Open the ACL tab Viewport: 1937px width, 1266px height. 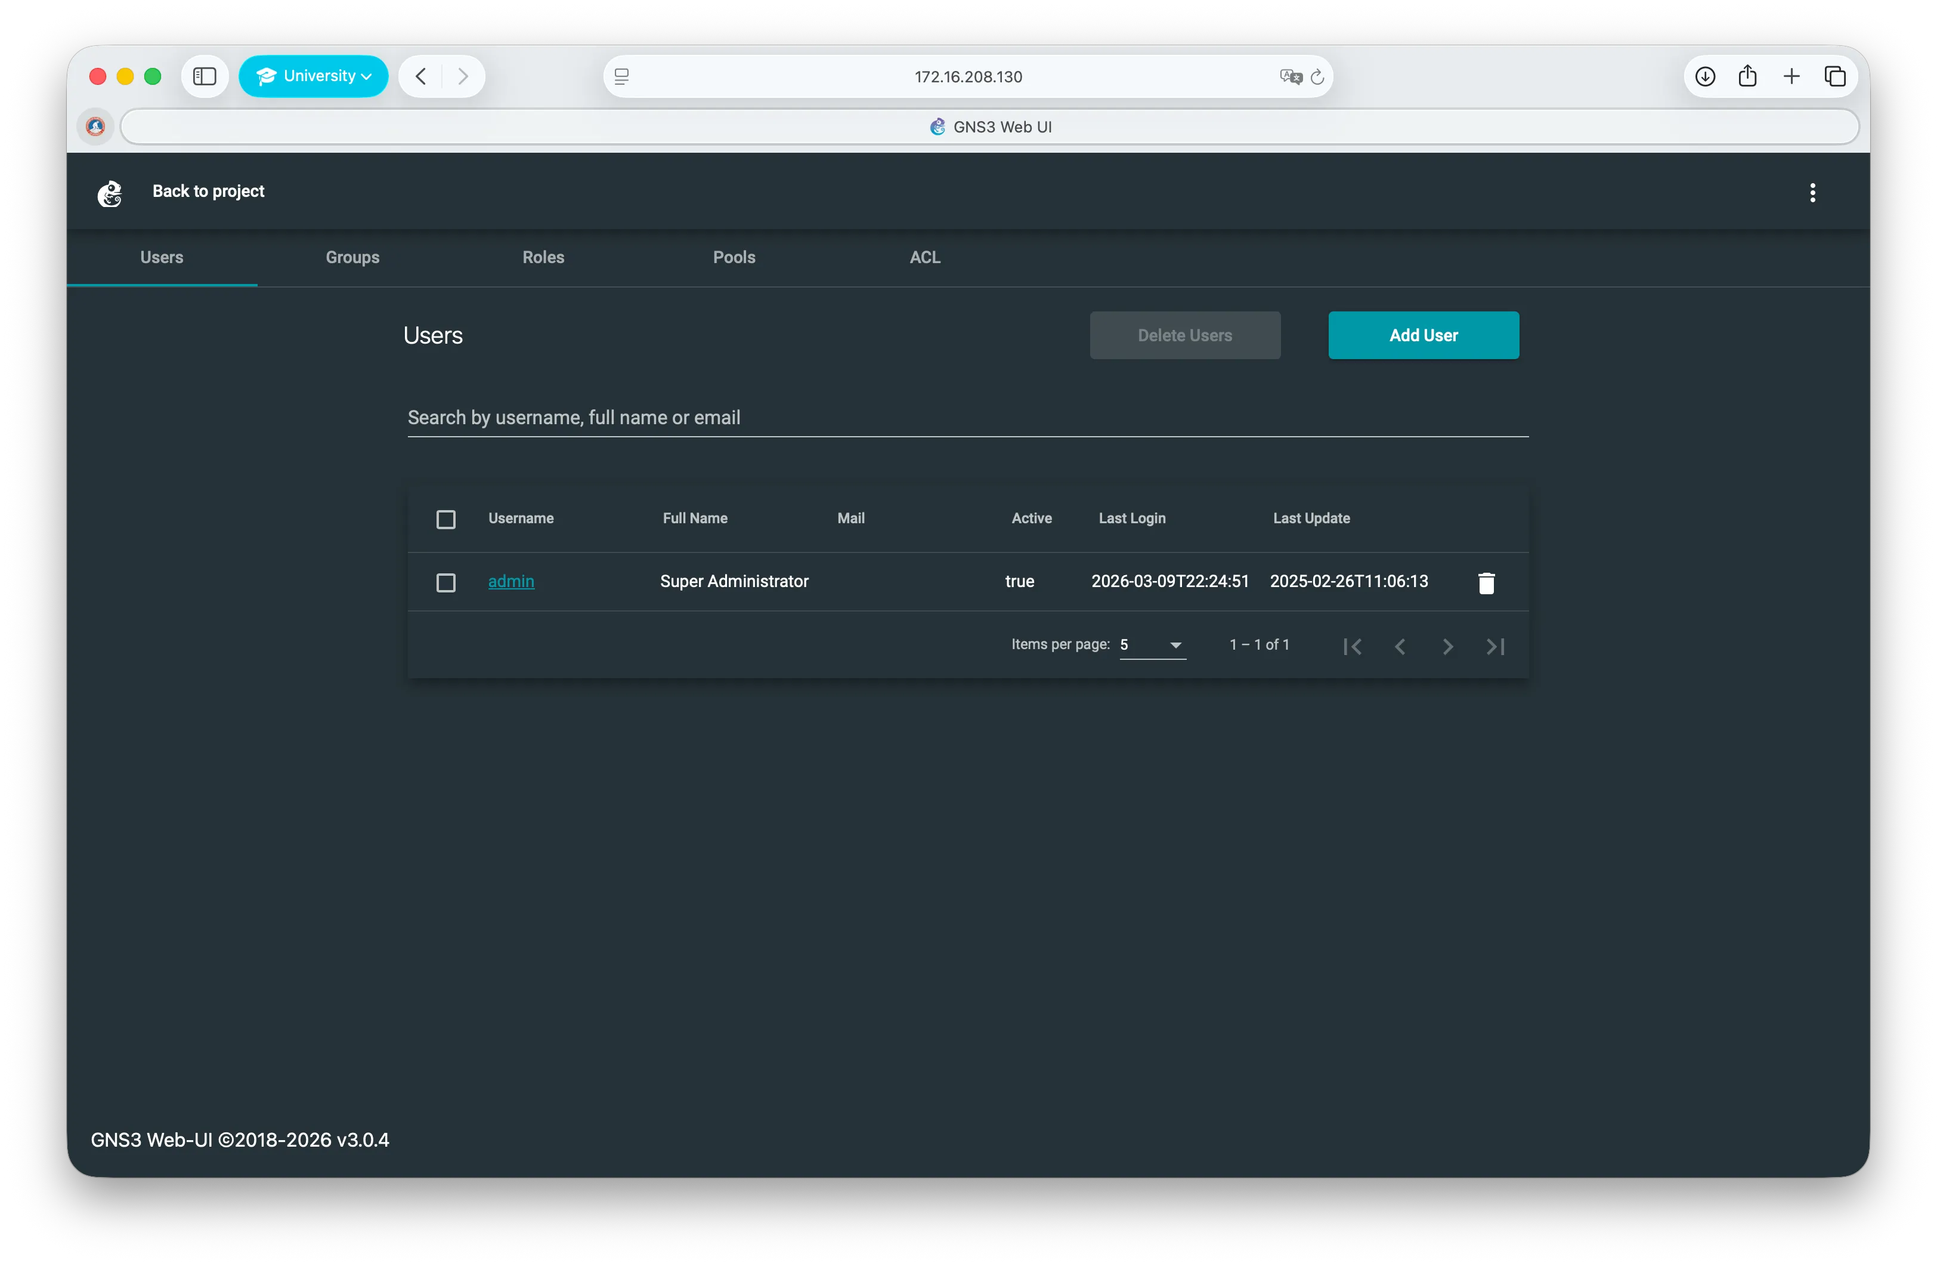coord(924,257)
